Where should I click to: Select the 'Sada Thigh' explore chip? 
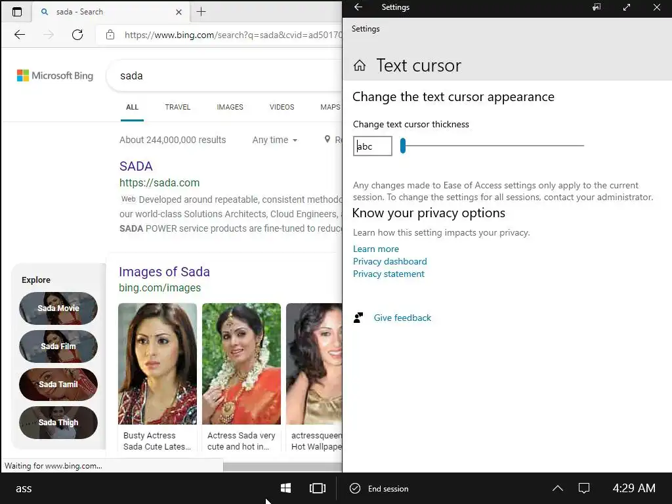tap(58, 423)
